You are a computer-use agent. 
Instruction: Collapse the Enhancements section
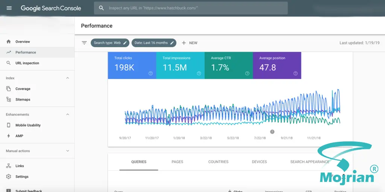coord(68,115)
